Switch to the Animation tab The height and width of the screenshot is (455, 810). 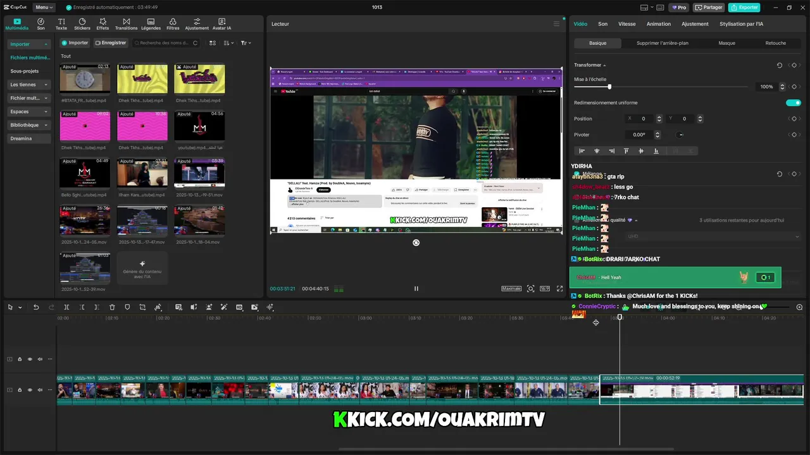coord(658,24)
